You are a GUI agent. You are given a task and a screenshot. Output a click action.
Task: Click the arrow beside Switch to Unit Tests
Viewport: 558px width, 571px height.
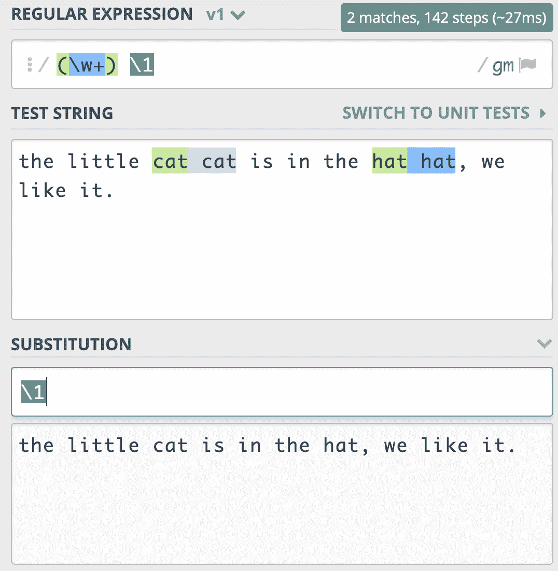543,113
